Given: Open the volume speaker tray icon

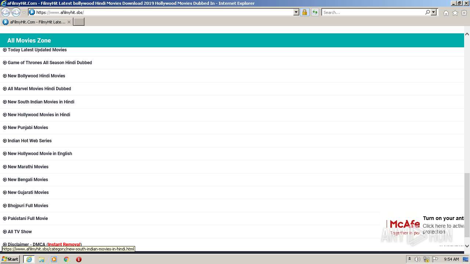Looking at the screenshot, I should [x=417, y=259].
